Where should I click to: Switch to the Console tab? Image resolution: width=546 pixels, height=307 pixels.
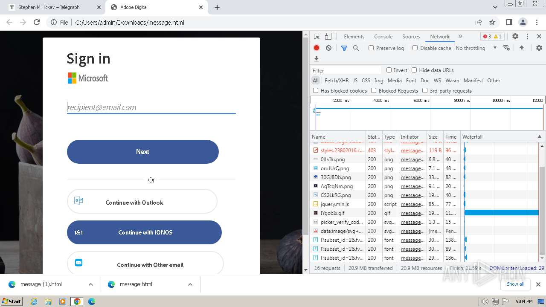tap(383, 37)
